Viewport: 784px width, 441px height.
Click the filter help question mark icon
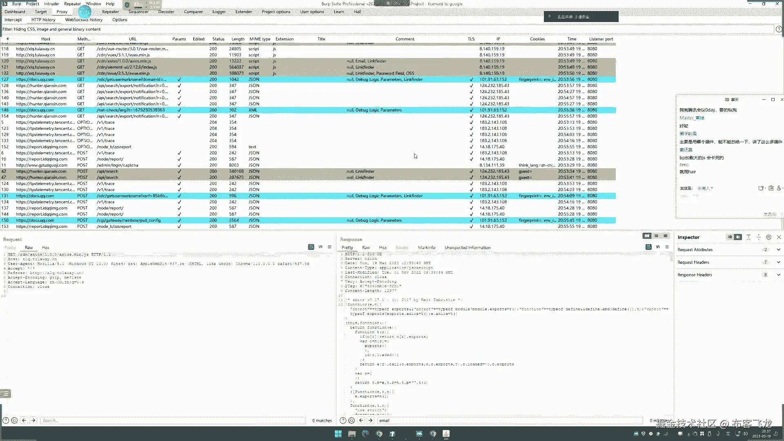click(779, 29)
